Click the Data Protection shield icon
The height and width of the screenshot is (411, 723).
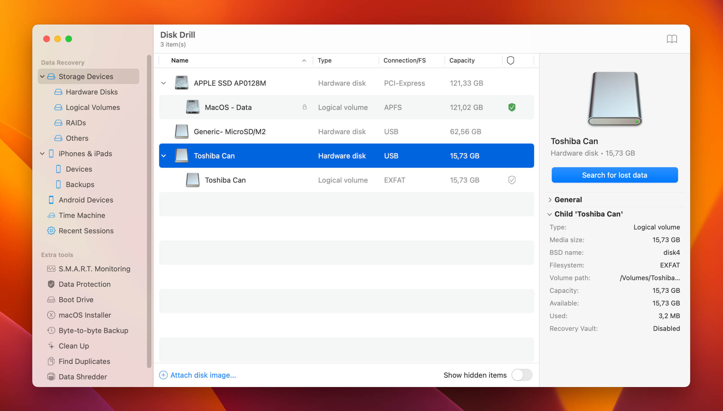point(51,284)
